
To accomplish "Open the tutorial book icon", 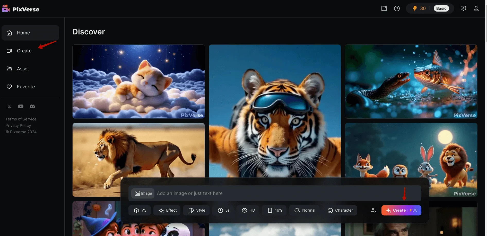I will (x=384, y=8).
